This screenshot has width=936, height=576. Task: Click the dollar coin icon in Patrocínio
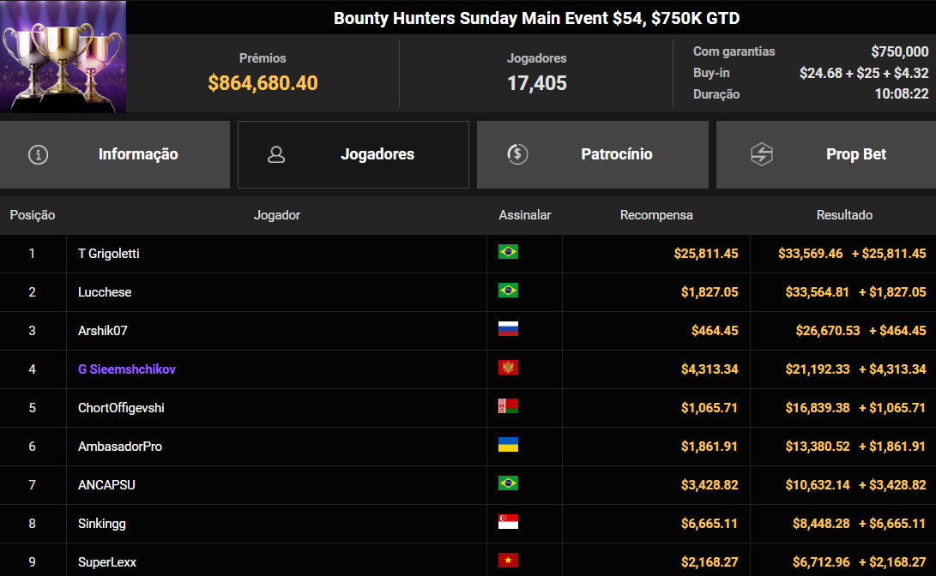(517, 154)
